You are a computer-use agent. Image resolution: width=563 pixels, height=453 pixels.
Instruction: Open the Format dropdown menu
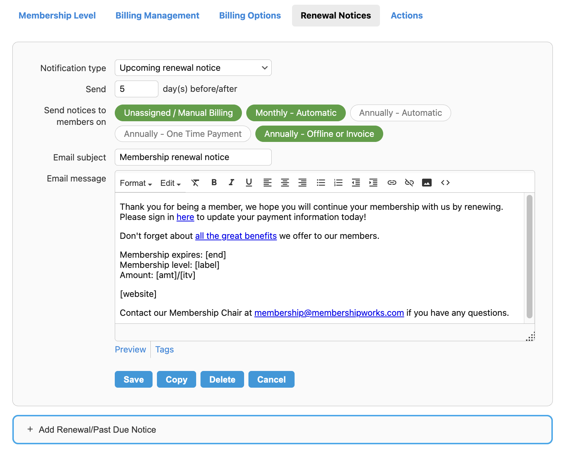(136, 183)
